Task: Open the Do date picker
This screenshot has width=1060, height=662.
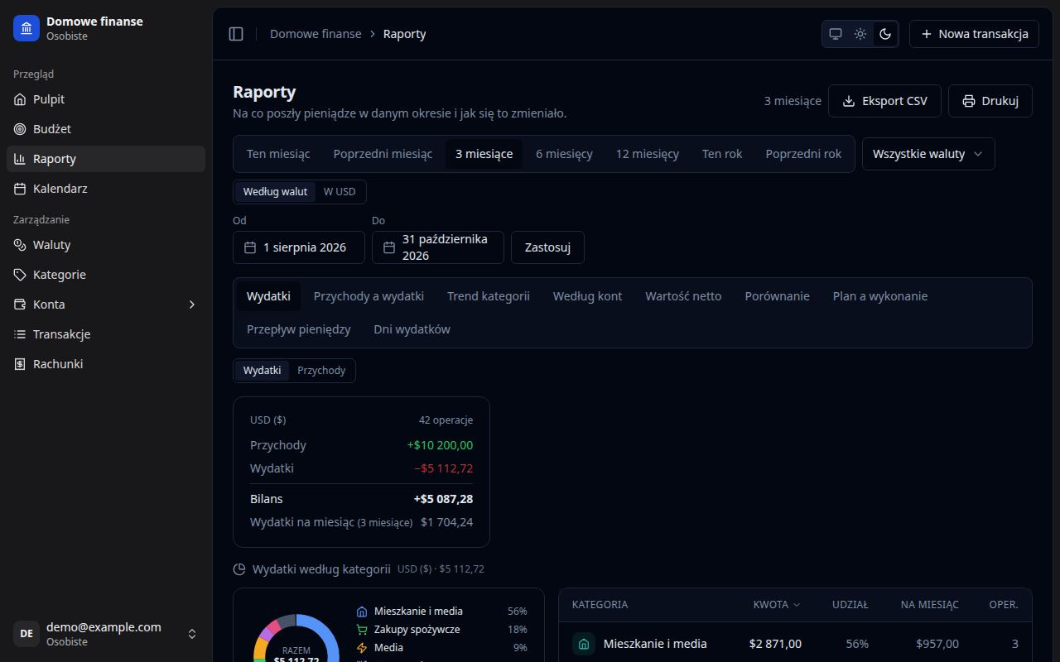Action: [438, 247]
